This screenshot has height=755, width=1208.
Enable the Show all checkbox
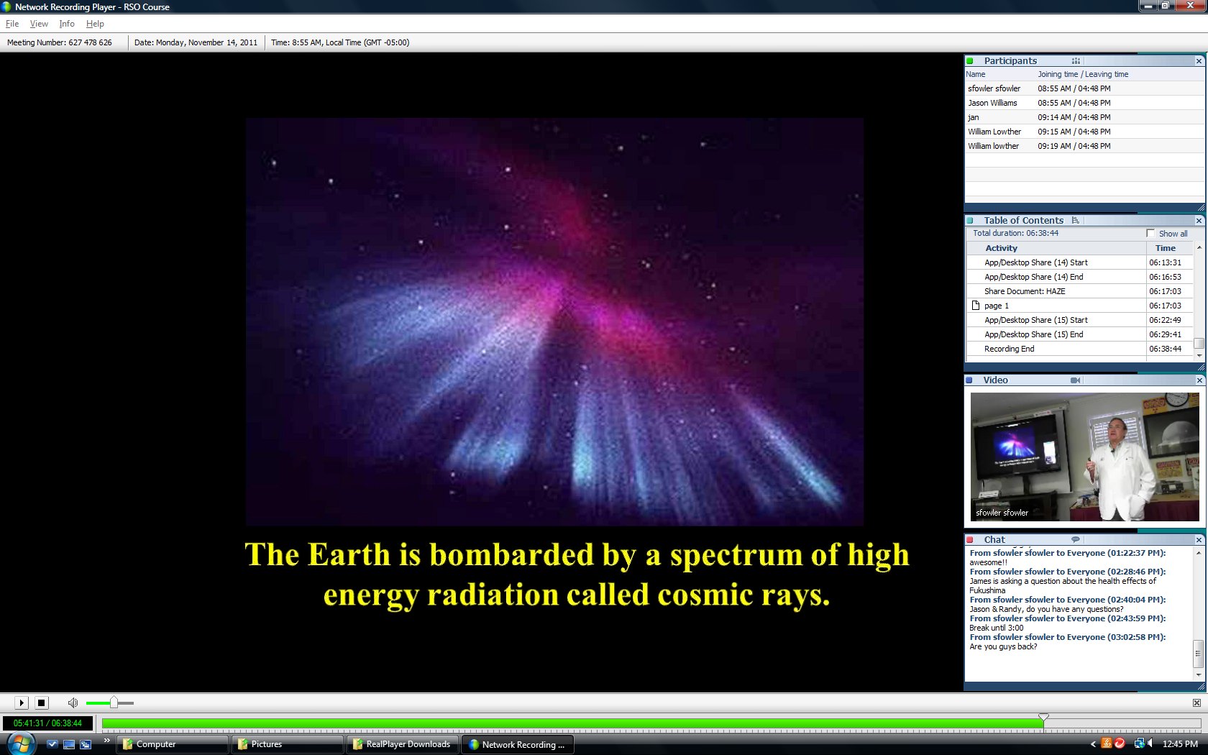(1150, 234)
